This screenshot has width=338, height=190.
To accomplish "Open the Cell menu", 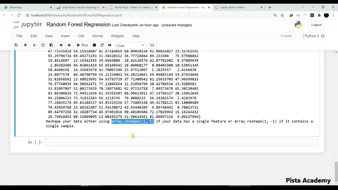I will point(81,36).
